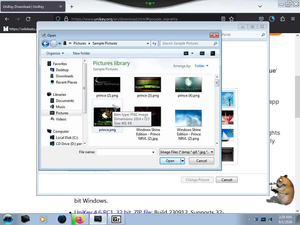Image resolution: width=300 pixels, height=225 pixels.
Task: Open 7-Zip from the taskbar
Action: [116, 219]
